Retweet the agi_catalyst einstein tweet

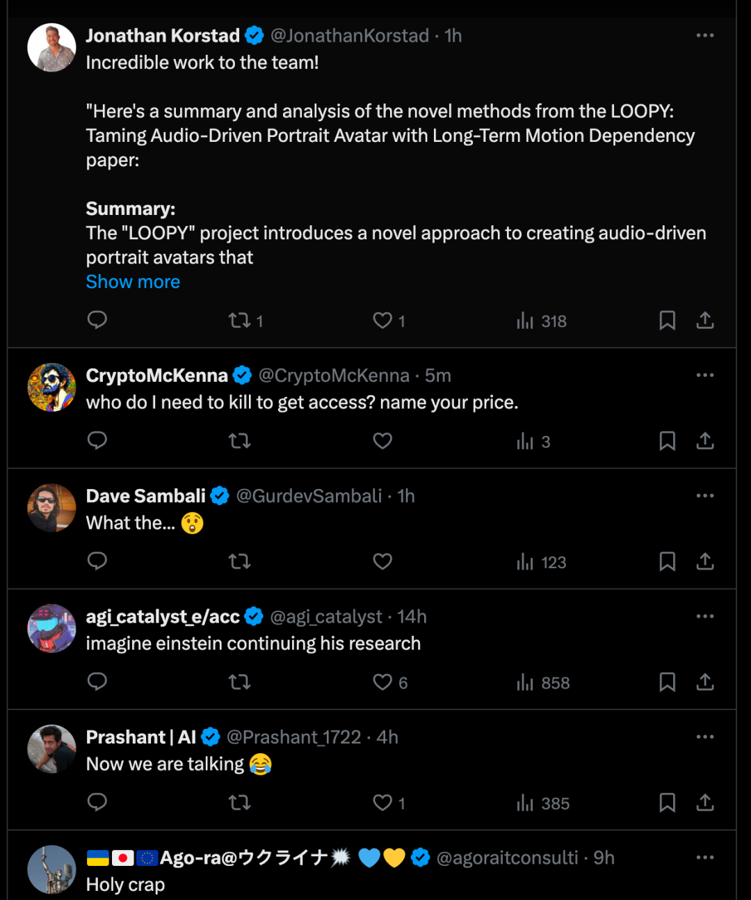pyautogui.click(x=240, y=682)
